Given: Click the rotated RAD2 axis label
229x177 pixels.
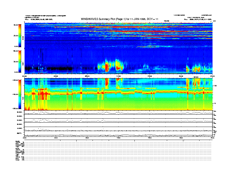Looking at the screenshot, I should 23,38.
